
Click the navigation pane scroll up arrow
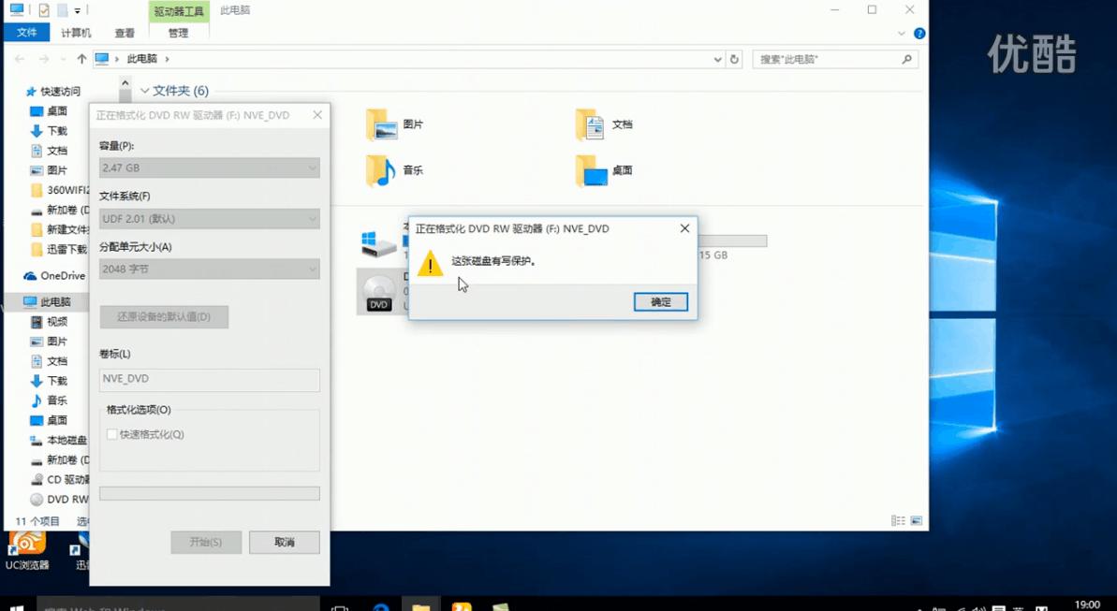tap(125, 84)
